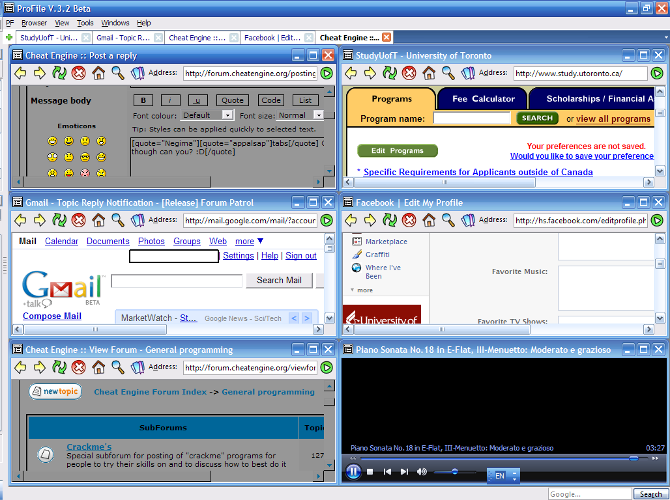Switch to Facebook | Edit... tab
Screen dimensions: 670x500
click(x=272, y=38)
